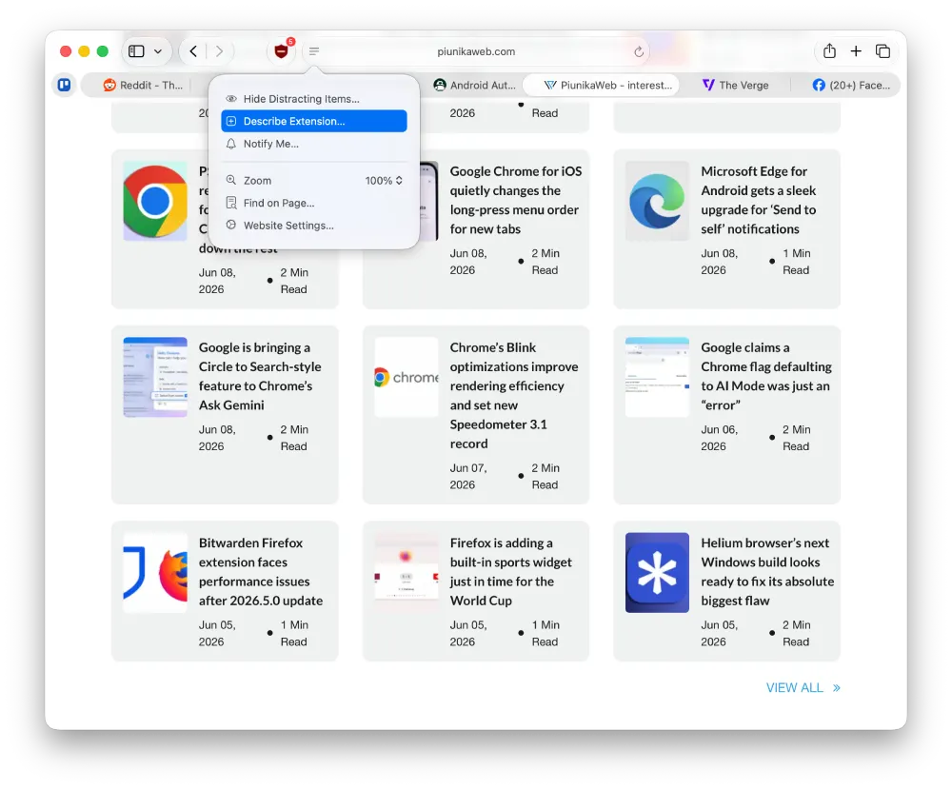Toggle the Safari sidebar button

(136, 51)
